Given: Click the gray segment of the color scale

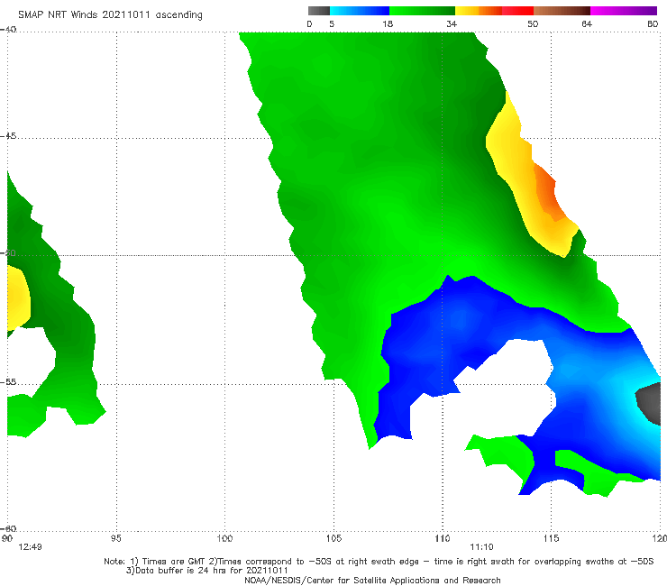Looking at the screenshot, I should pos(319,11).
